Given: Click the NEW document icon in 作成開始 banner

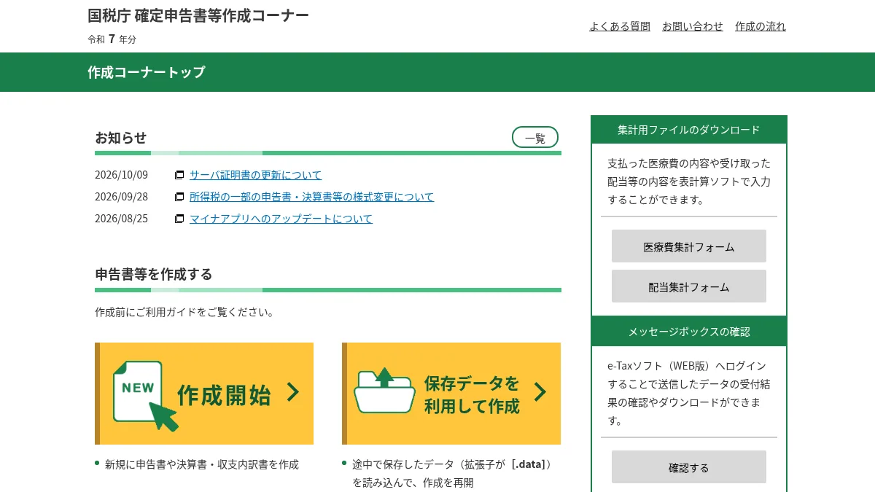Looking at the screenshot, I should pos(145,396).
